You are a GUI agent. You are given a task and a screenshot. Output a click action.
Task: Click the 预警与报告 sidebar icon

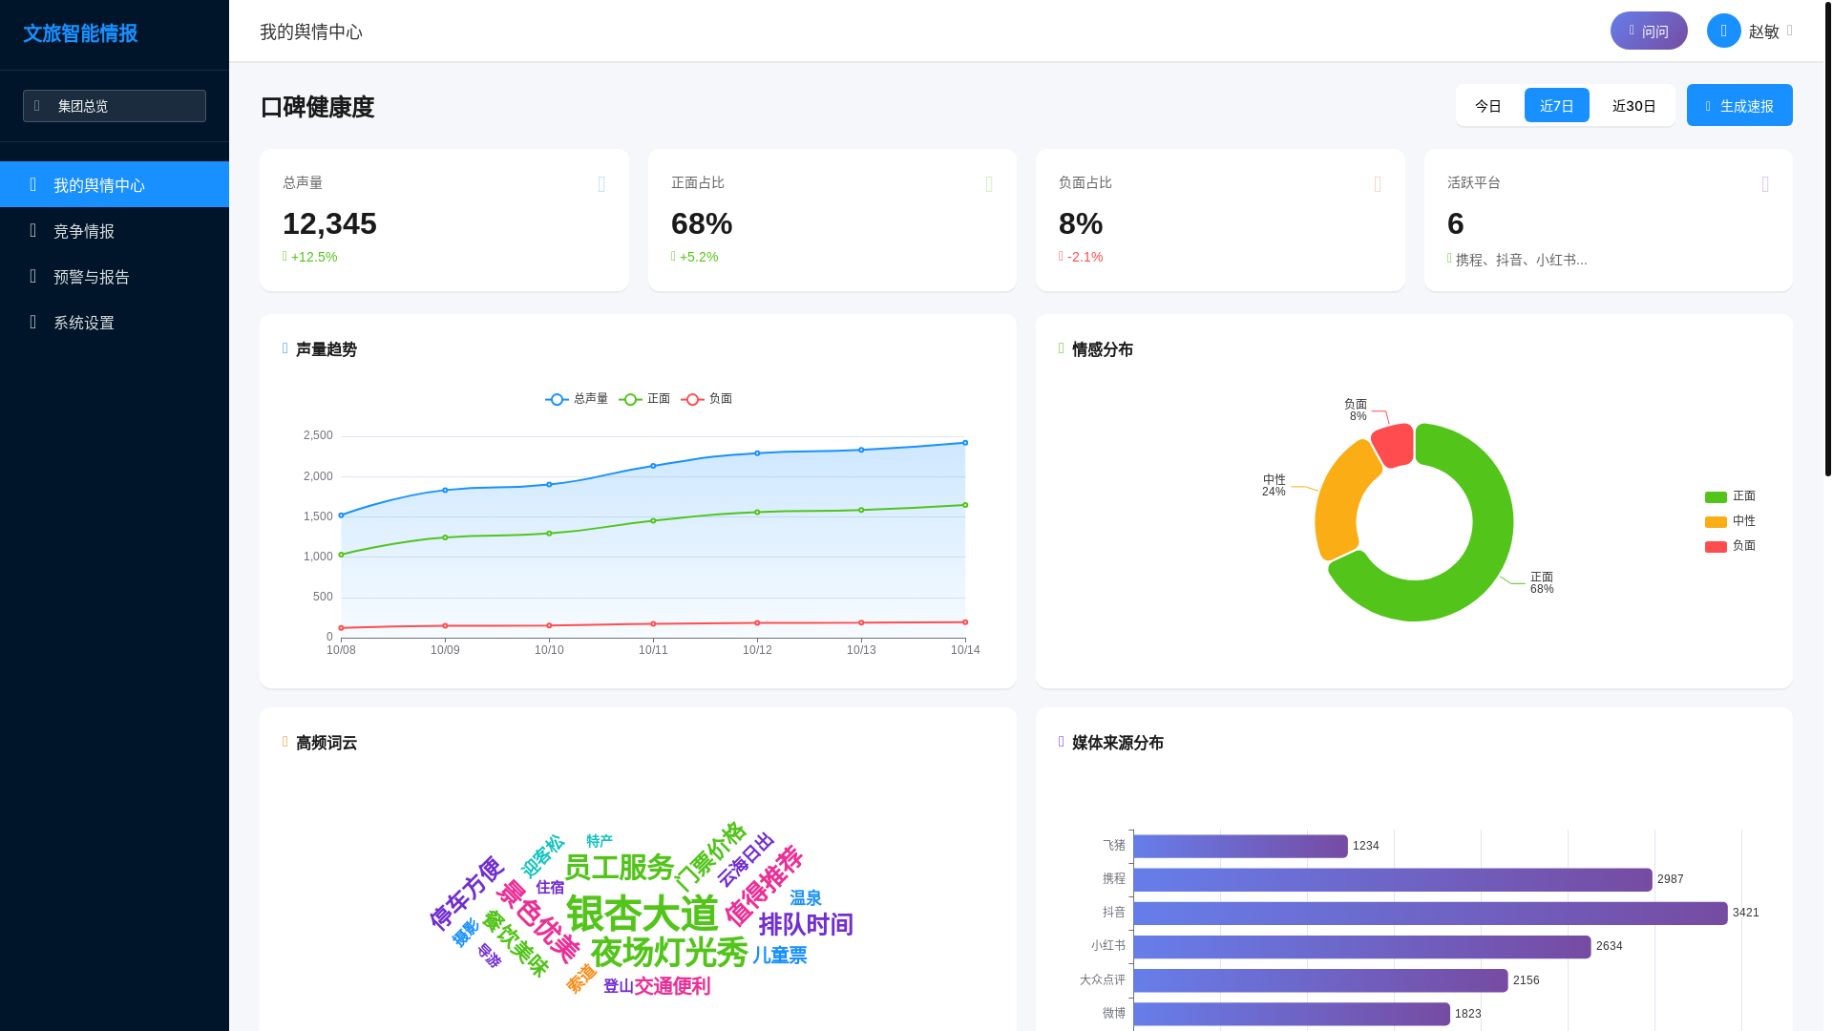(33, 276)
